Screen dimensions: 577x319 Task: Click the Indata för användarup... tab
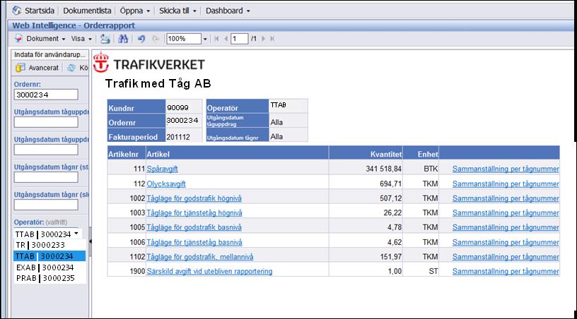[49, 54]
